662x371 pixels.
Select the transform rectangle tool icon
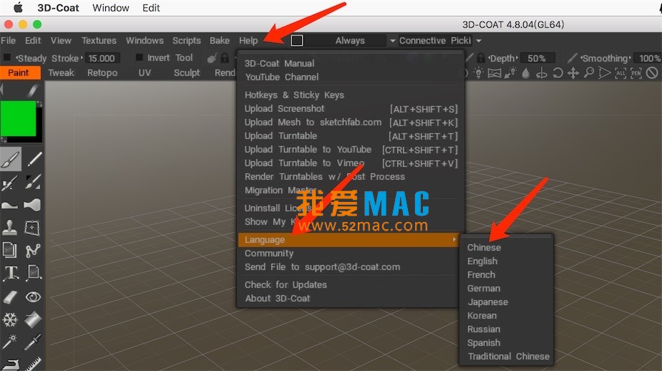click(32, 228)
